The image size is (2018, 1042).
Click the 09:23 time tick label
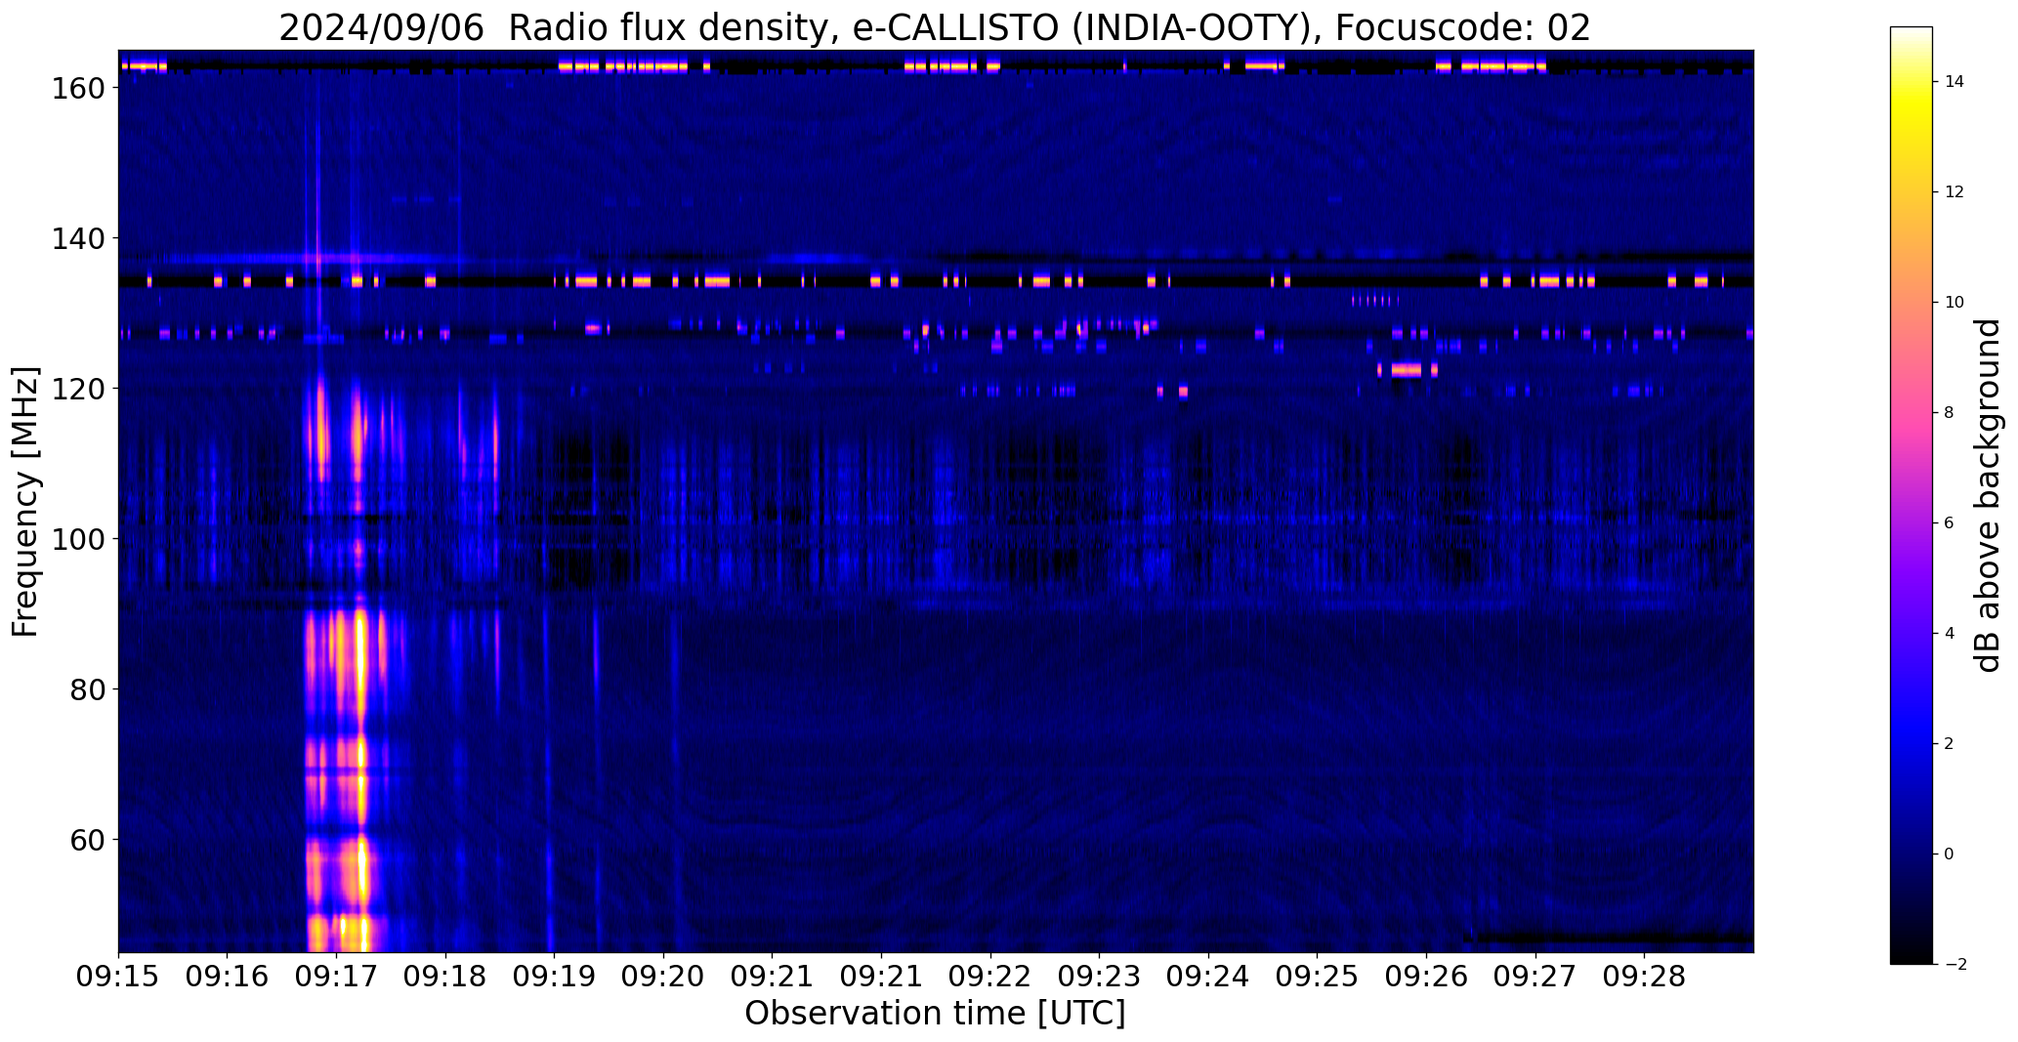tap(1100, 978)
